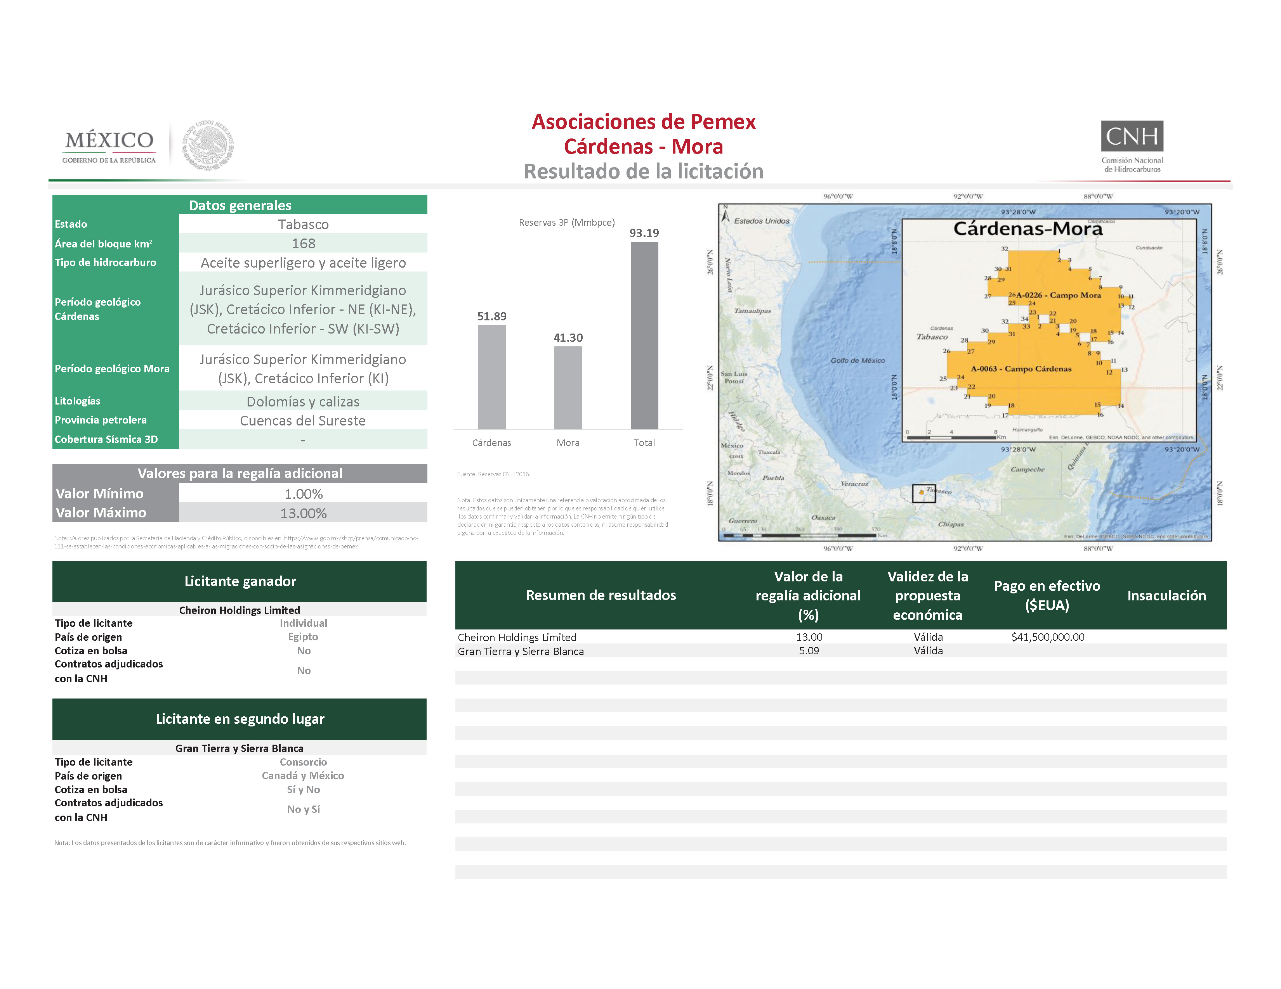Select the royalty value '13.00' in results

pos(809,637)
